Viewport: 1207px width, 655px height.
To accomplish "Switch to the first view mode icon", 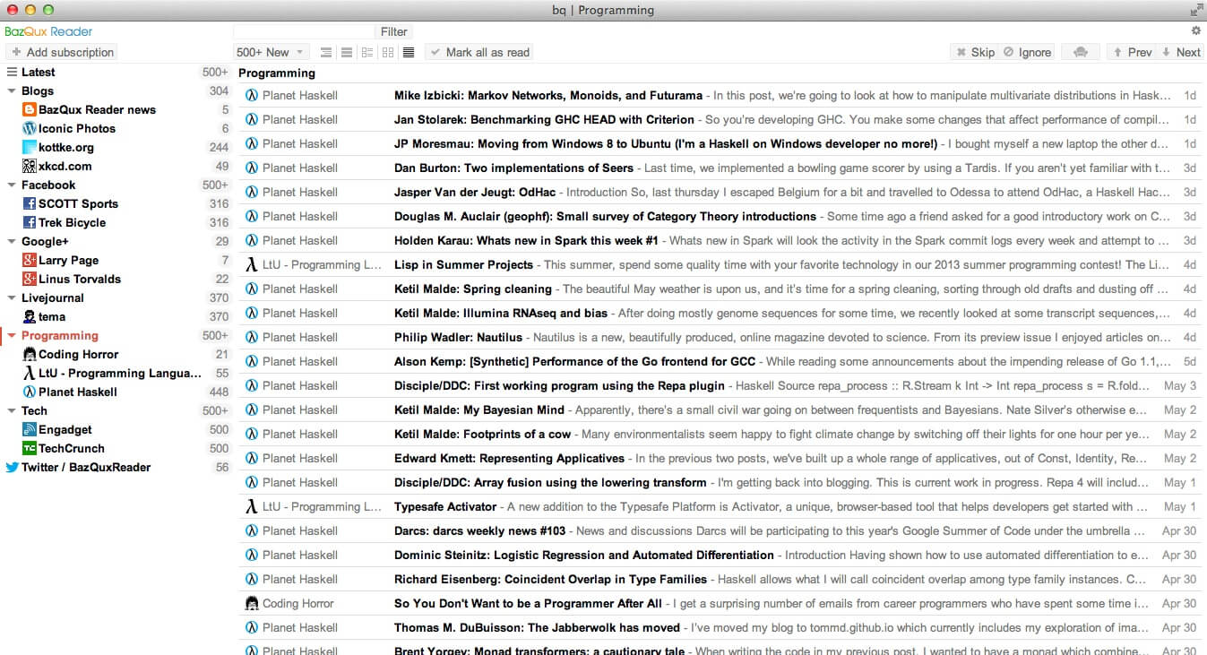I will pyautogui.click(x=326, y=53).
